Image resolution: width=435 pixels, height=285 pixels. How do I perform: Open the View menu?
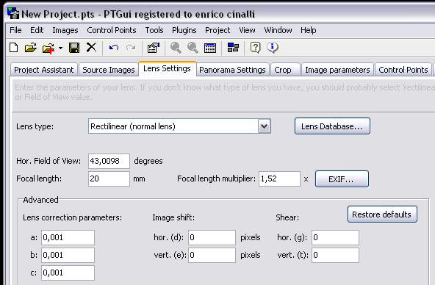[247, 30]
